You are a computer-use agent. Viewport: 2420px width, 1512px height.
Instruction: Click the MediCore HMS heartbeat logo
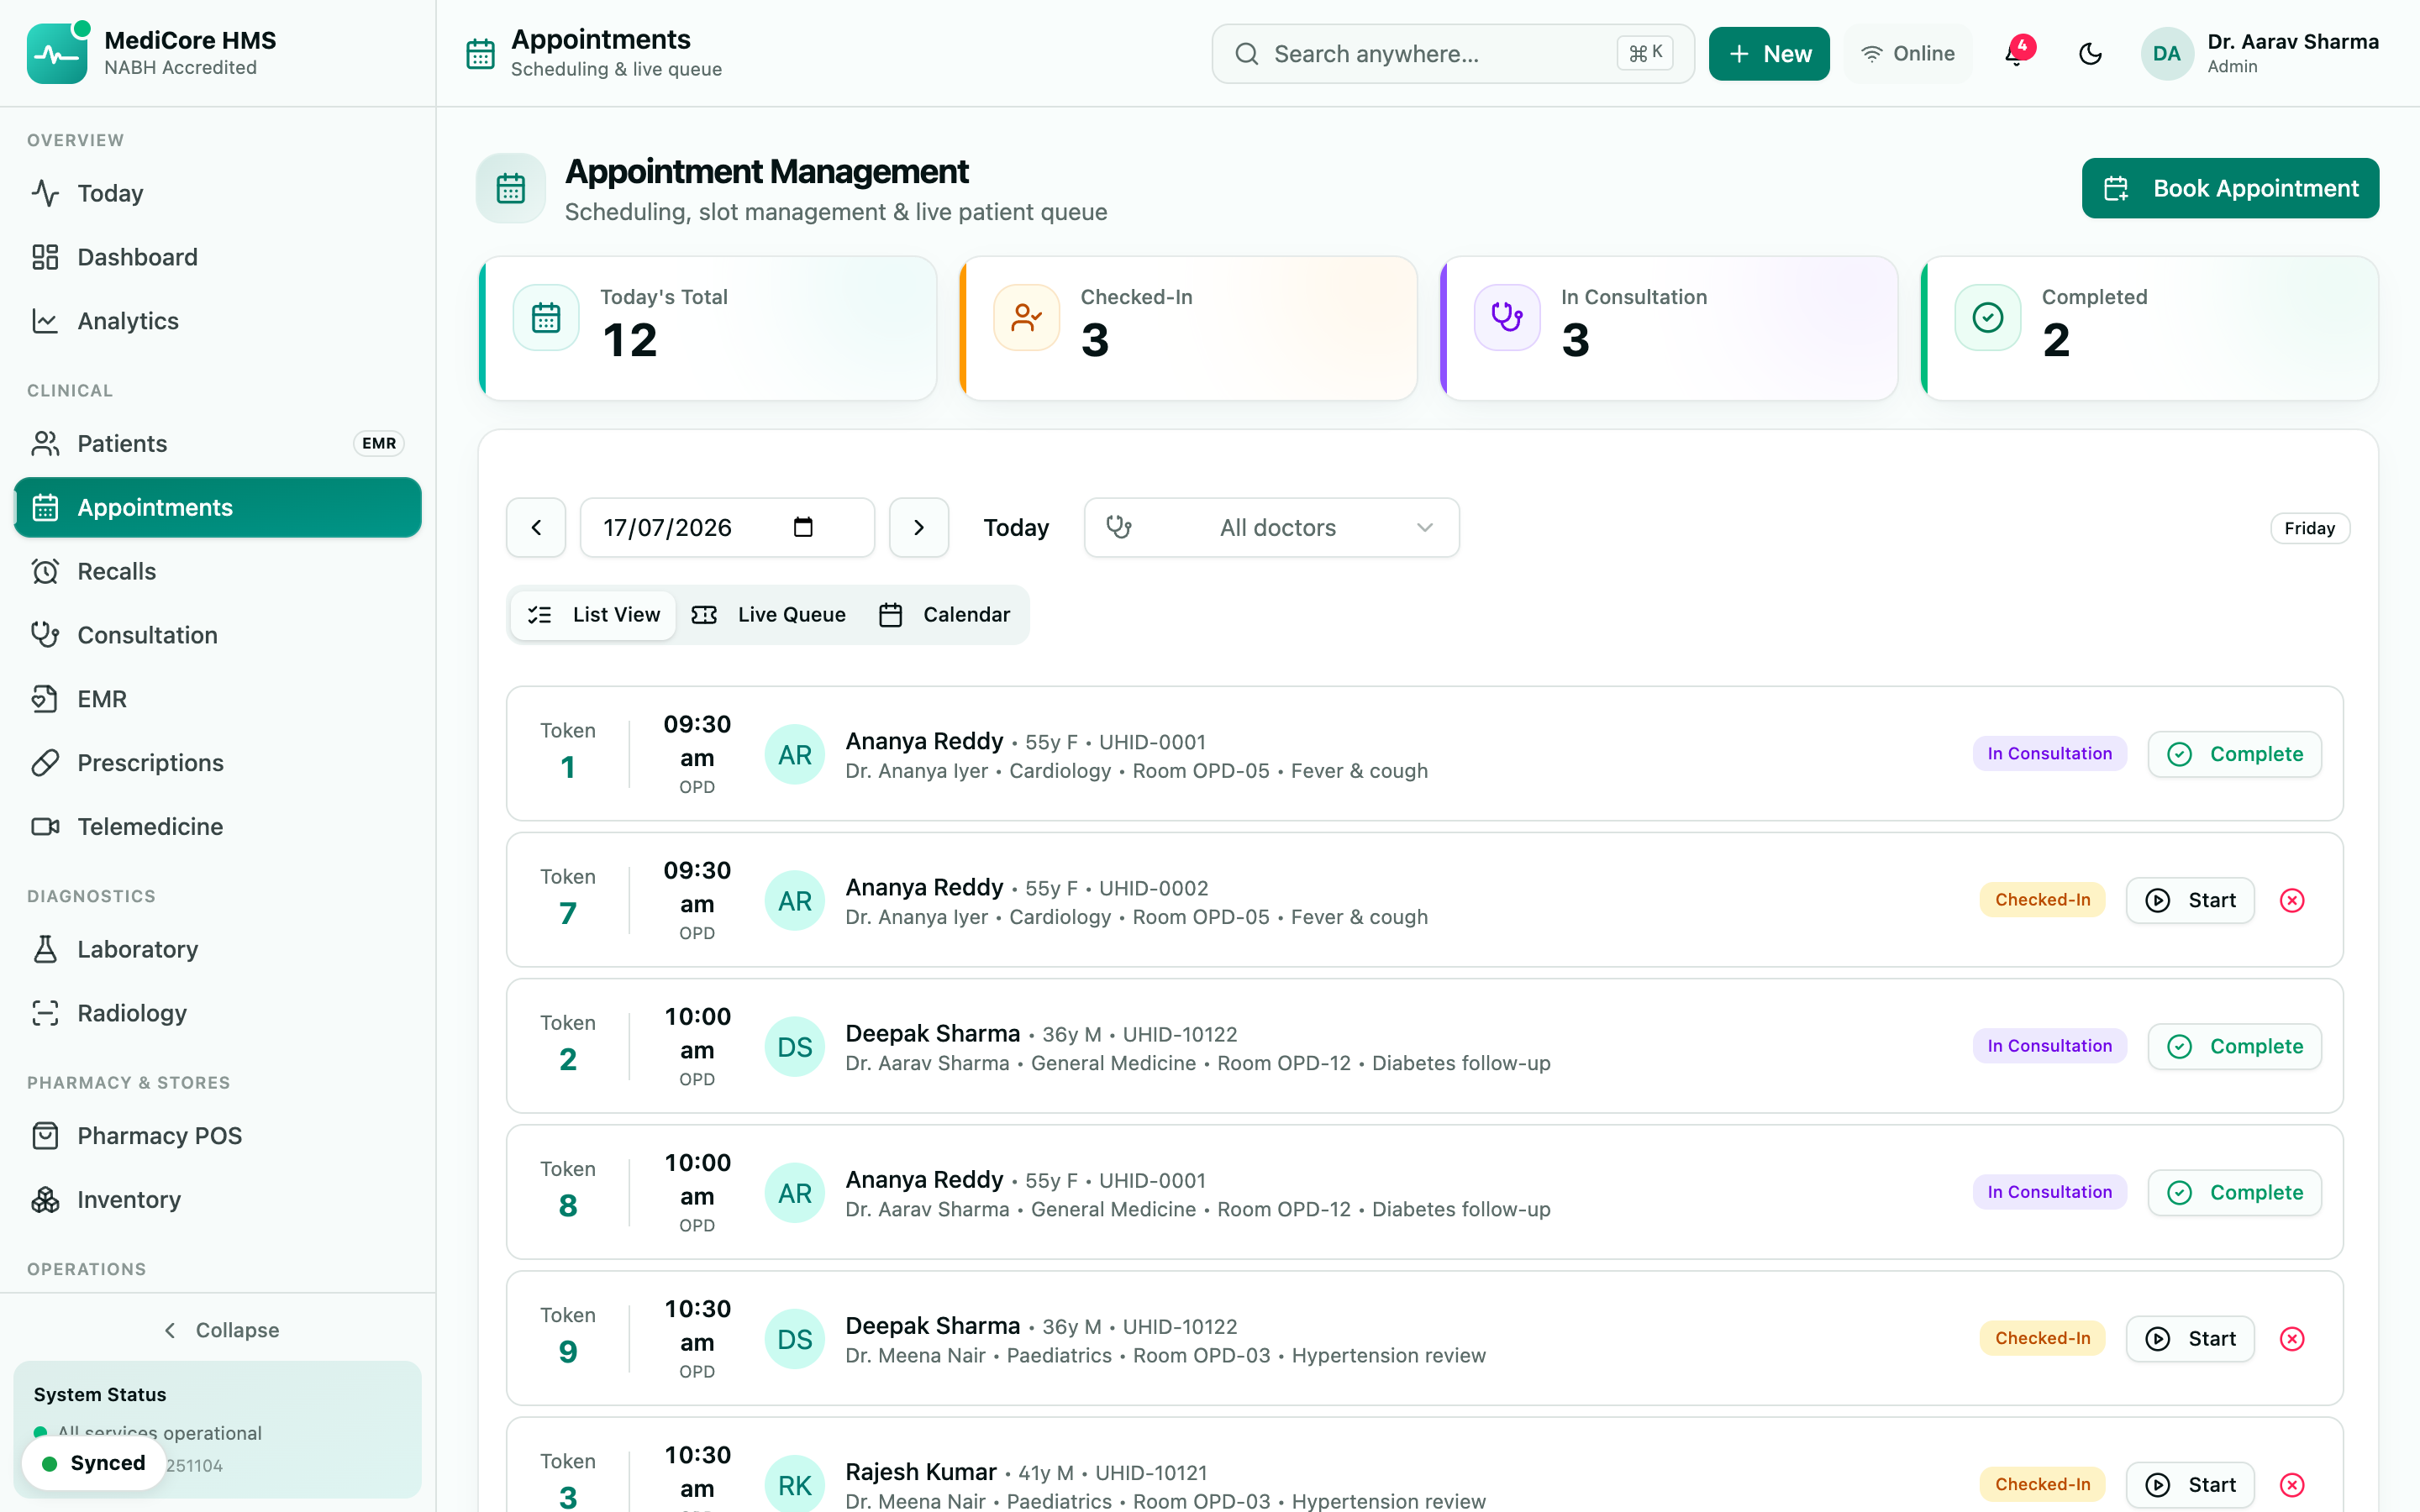57,53
